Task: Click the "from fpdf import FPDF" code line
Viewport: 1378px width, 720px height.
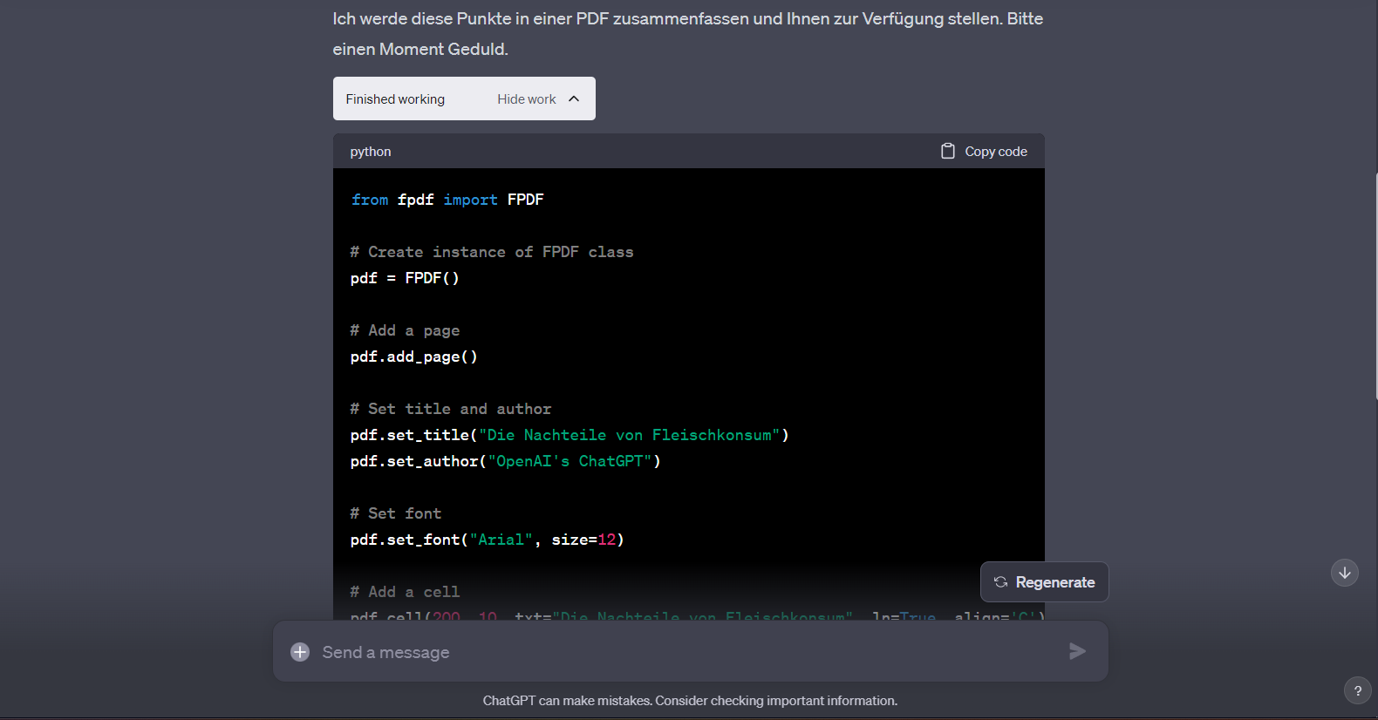Action: 447,200
